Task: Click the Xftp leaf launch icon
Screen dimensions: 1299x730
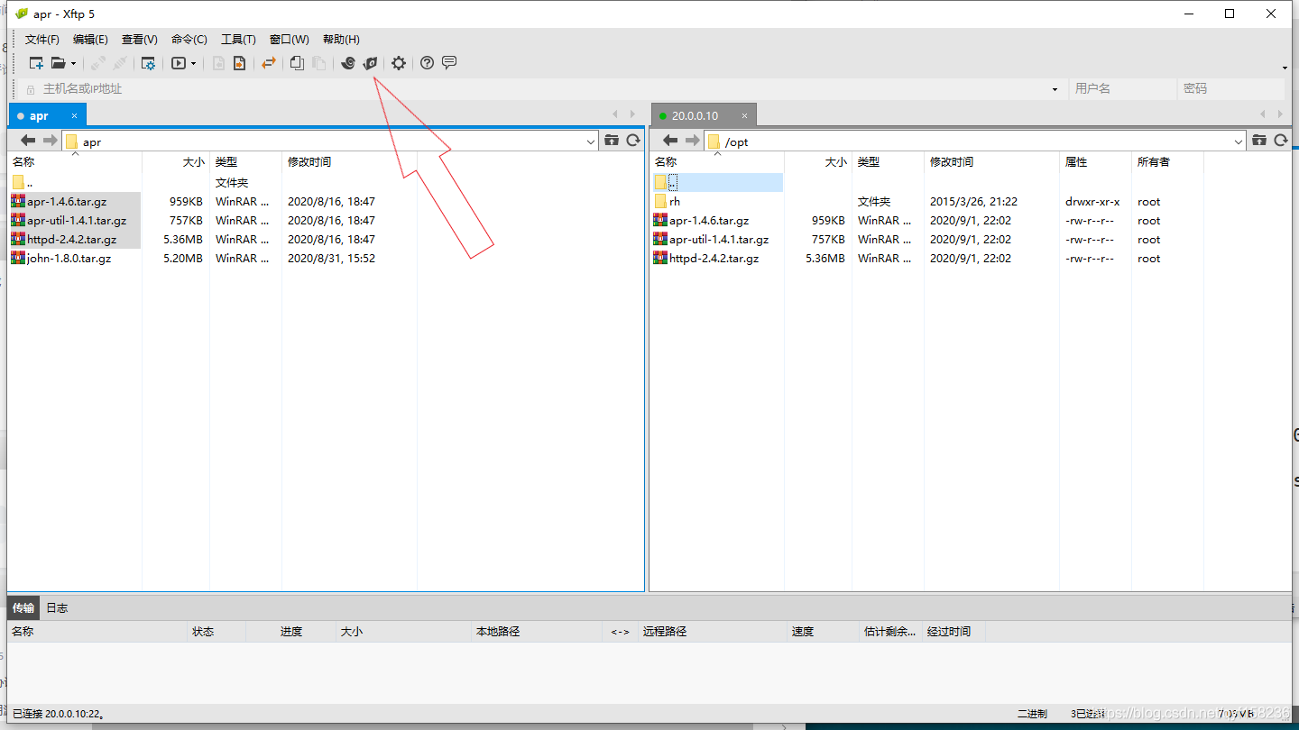Action: (370, 63)
